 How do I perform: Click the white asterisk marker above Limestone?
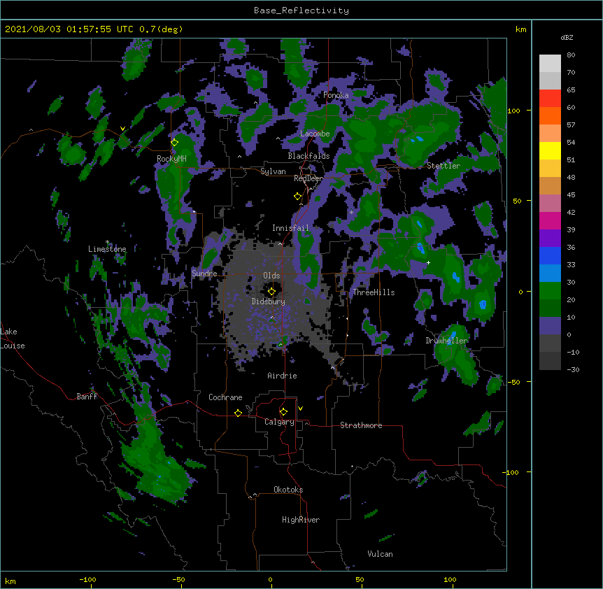[107, 242]
